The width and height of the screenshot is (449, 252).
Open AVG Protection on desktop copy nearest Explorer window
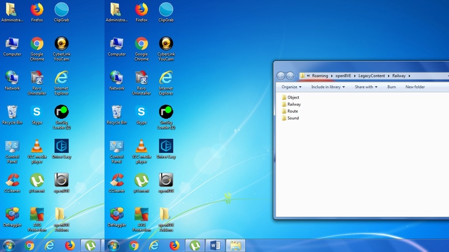(141, 220)
